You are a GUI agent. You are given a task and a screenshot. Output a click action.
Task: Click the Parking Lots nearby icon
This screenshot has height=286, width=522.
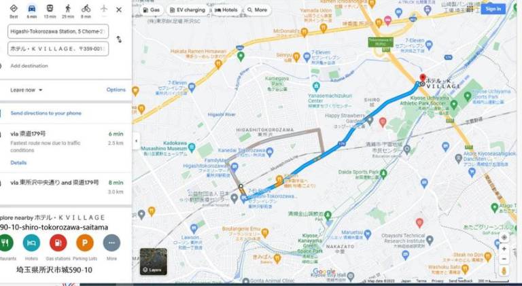(x=85, y=243)
